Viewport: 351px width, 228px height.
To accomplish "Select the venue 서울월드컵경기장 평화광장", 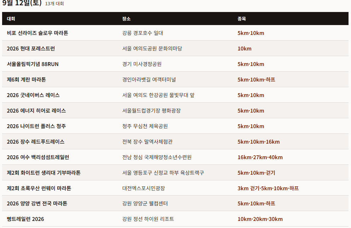I will 151,111.
